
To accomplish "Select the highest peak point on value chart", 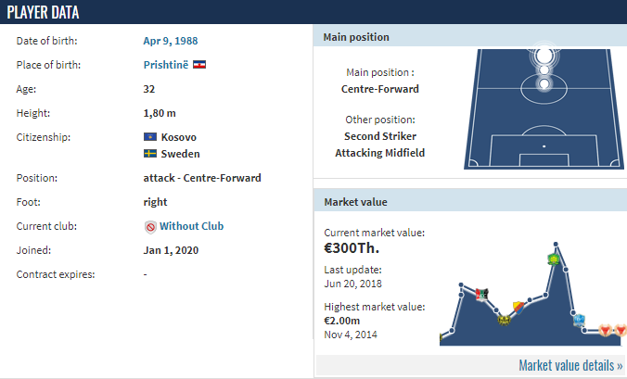I will [x=556, y=244].
